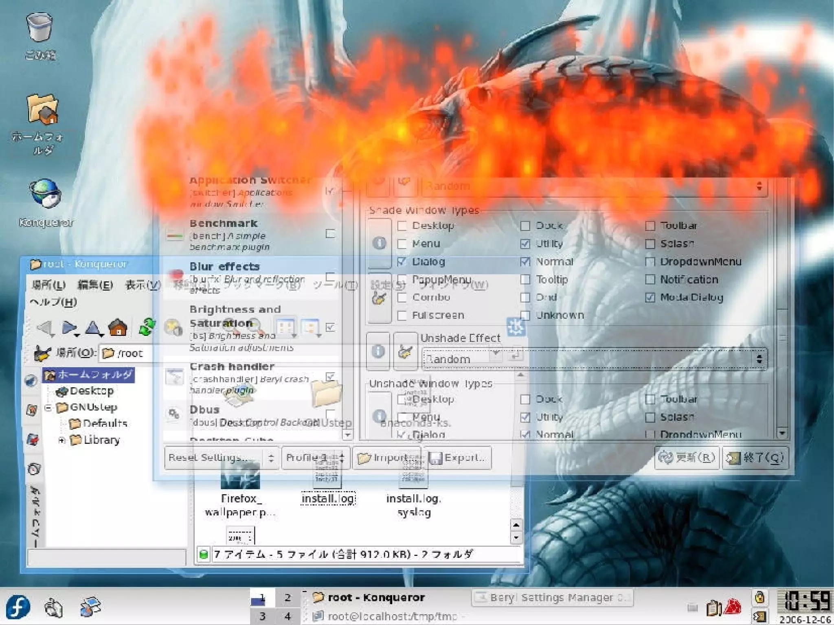Open the 編集(E) menu

click(x=95, y=285)
